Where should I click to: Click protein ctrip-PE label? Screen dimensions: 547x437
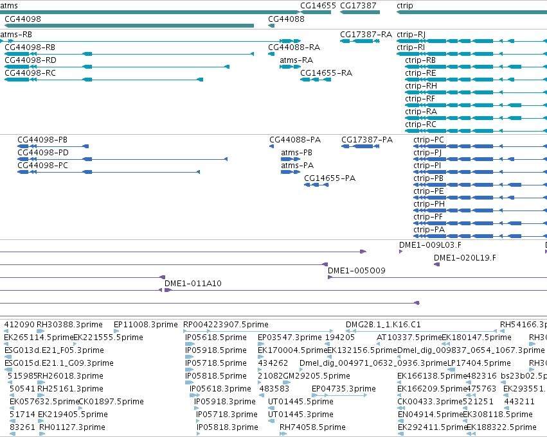point(428,191)
